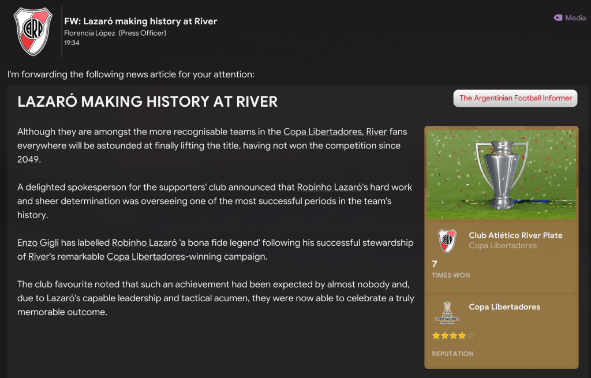591x378 pixels.
Task: Click Copa Libertadores title beside competition logo
Action: 504,307
